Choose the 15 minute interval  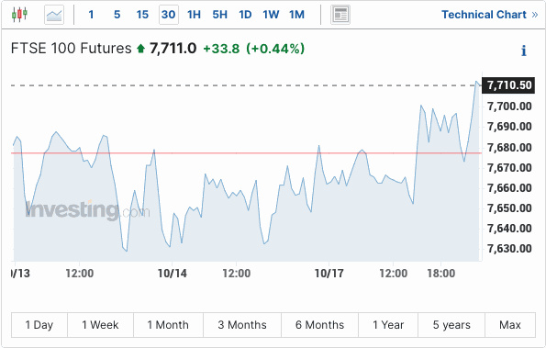point(142,15)
